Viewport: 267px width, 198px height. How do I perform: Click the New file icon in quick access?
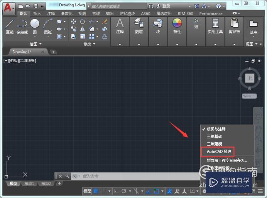[20, 6]
